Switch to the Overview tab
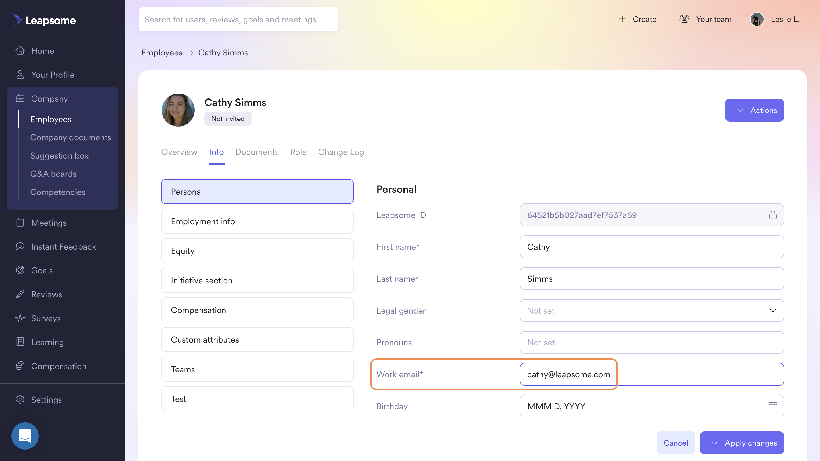 (x=179, y=152)
